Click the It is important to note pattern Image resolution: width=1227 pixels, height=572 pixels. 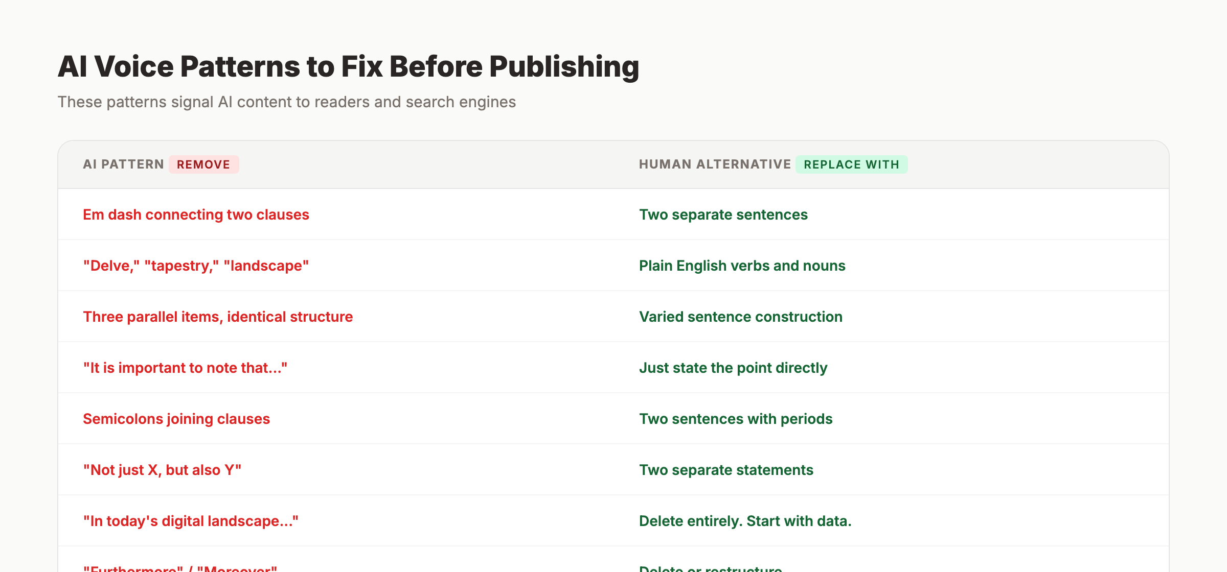[186, 368]
